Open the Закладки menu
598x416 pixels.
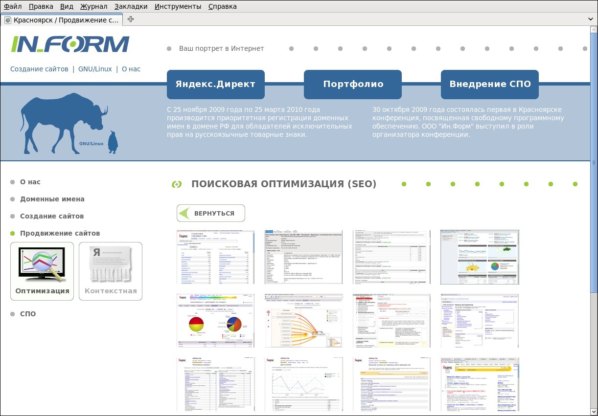click(x=131, y=6)
